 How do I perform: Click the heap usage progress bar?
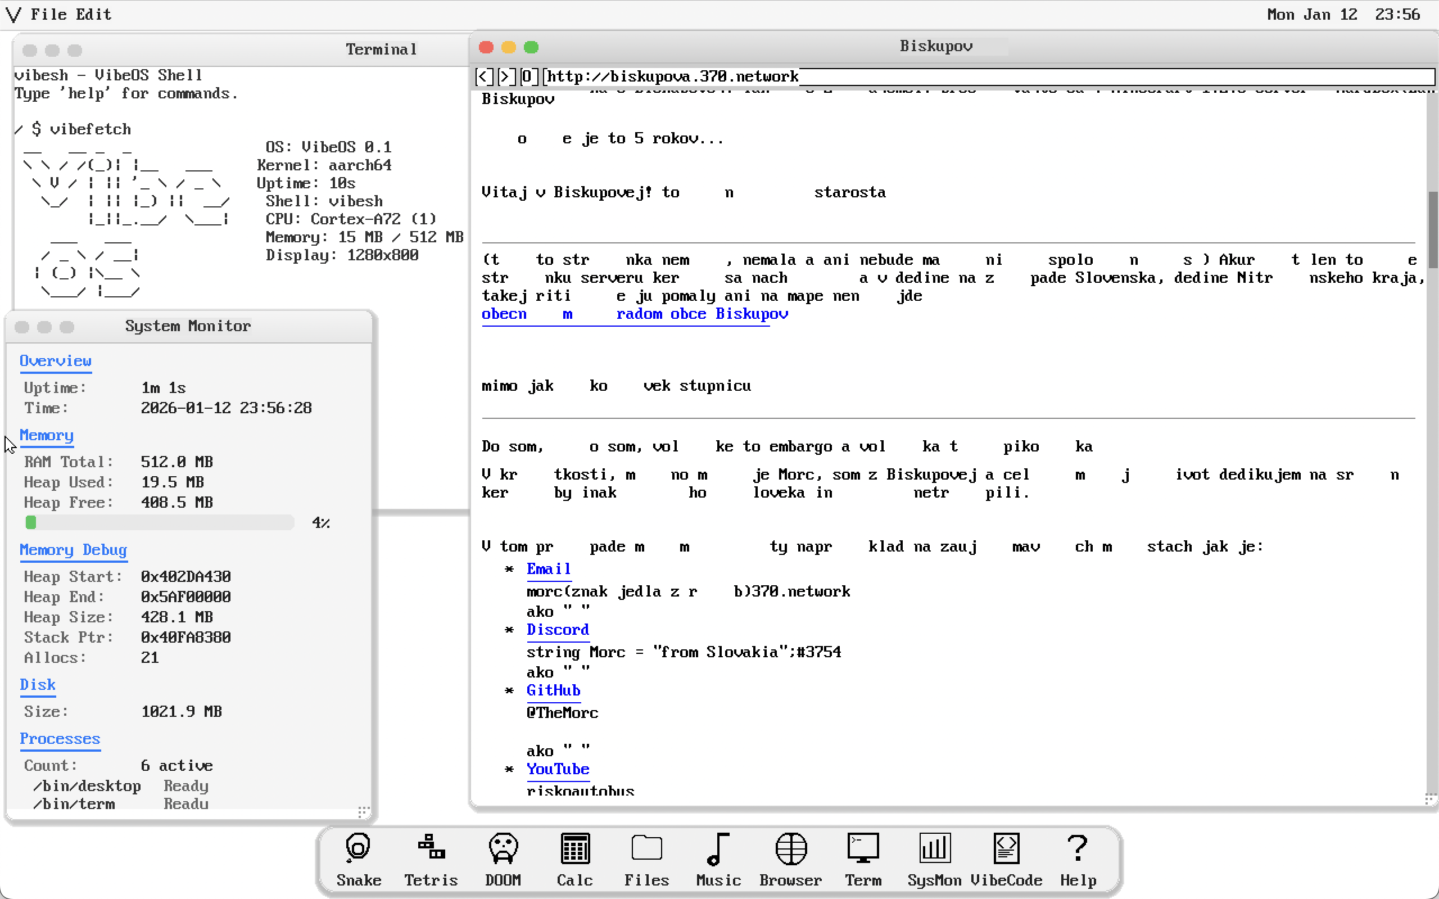coord(159,523)
